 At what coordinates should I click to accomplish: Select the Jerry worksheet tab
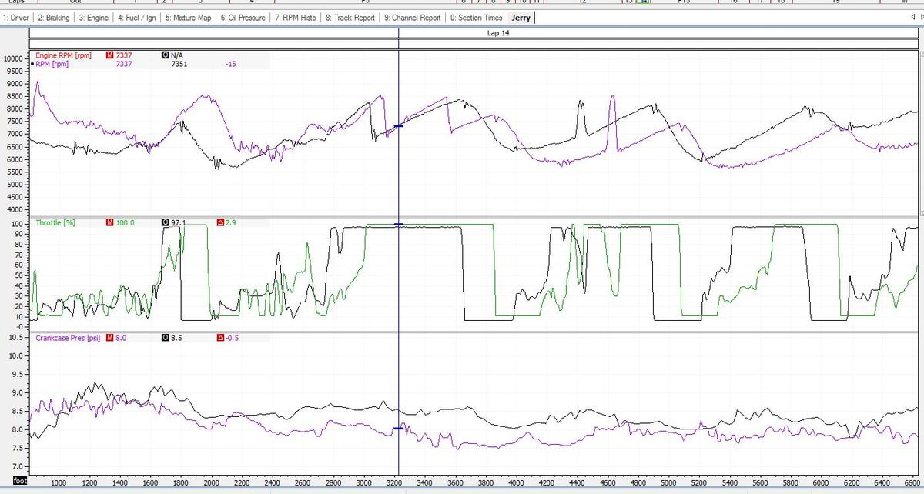(521, 18)
